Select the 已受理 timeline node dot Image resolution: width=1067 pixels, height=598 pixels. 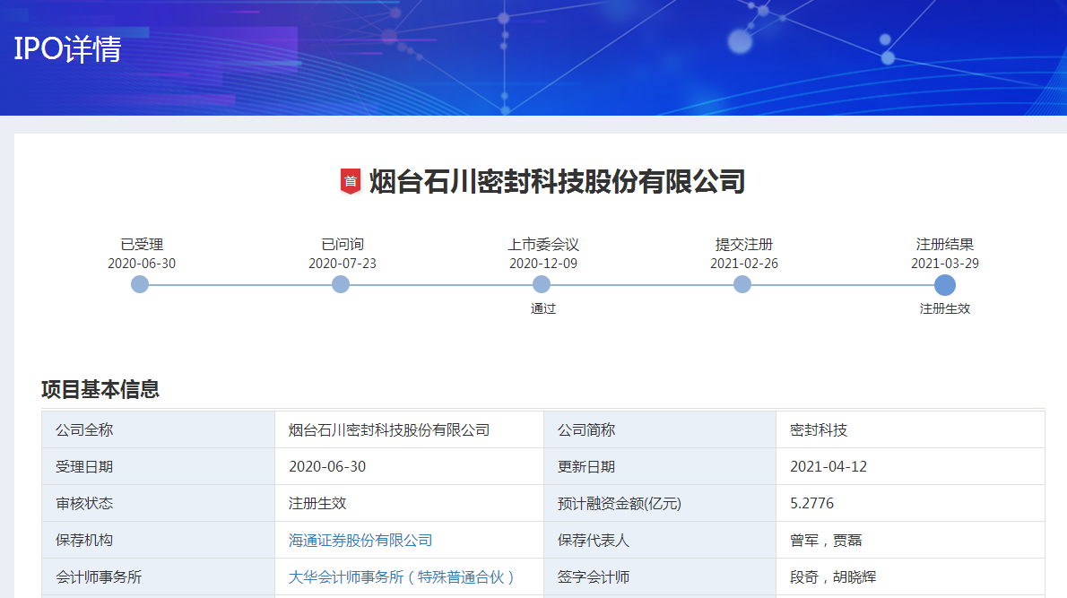click(140, 284)
